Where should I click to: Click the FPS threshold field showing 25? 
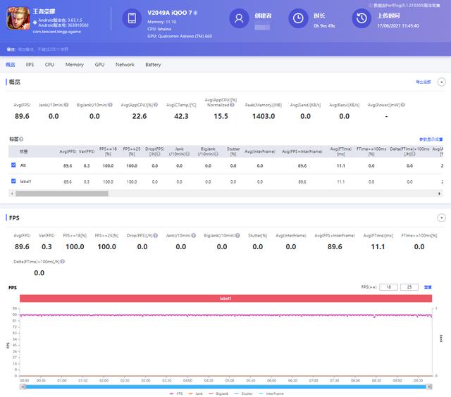[409, 287]
